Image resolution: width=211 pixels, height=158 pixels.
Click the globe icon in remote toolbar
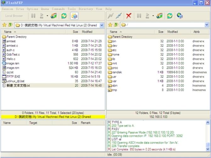(180, 16)
